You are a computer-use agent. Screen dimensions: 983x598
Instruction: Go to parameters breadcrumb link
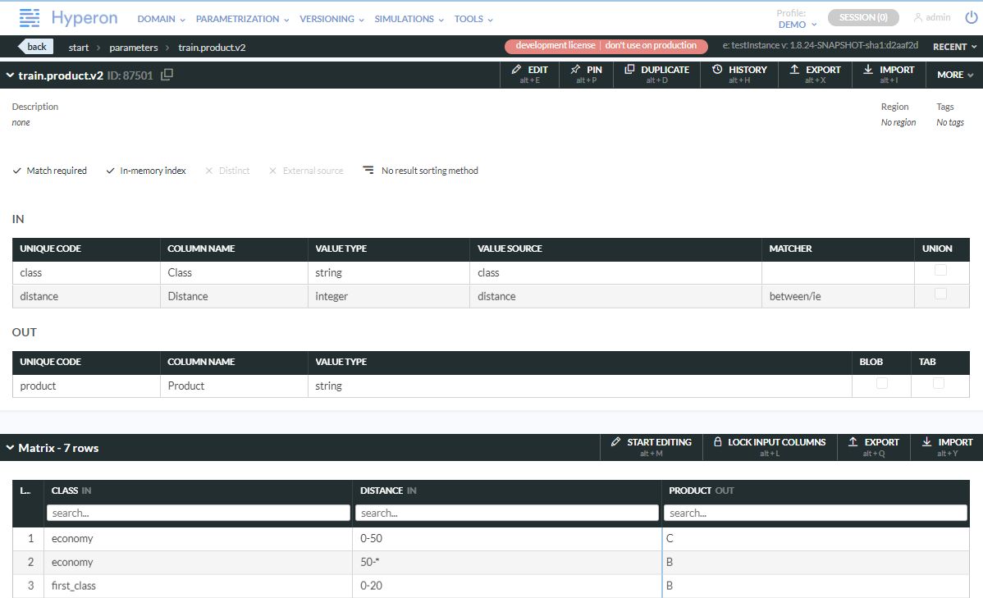(133, 48)
